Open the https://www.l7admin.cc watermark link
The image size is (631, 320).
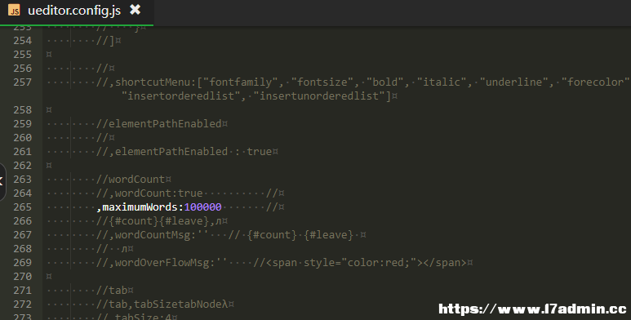point(533,309)
